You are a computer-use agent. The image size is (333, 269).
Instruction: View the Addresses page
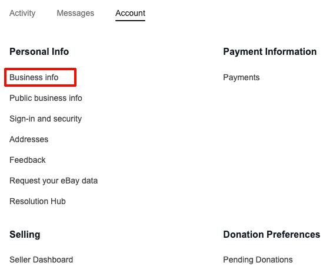[29, 139]
